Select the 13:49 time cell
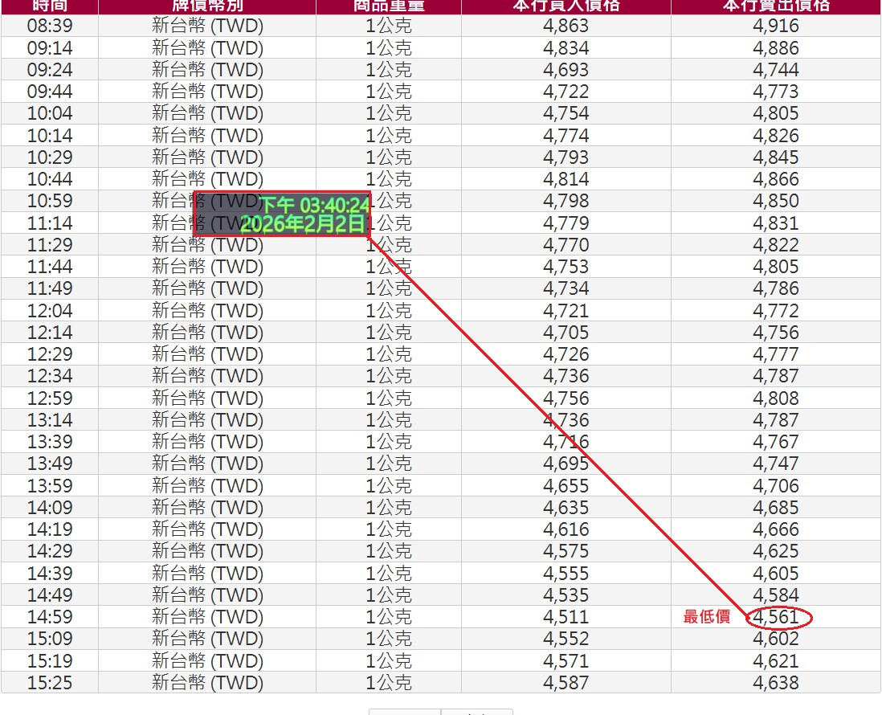882x715 pixels. [x=50, y=464]
